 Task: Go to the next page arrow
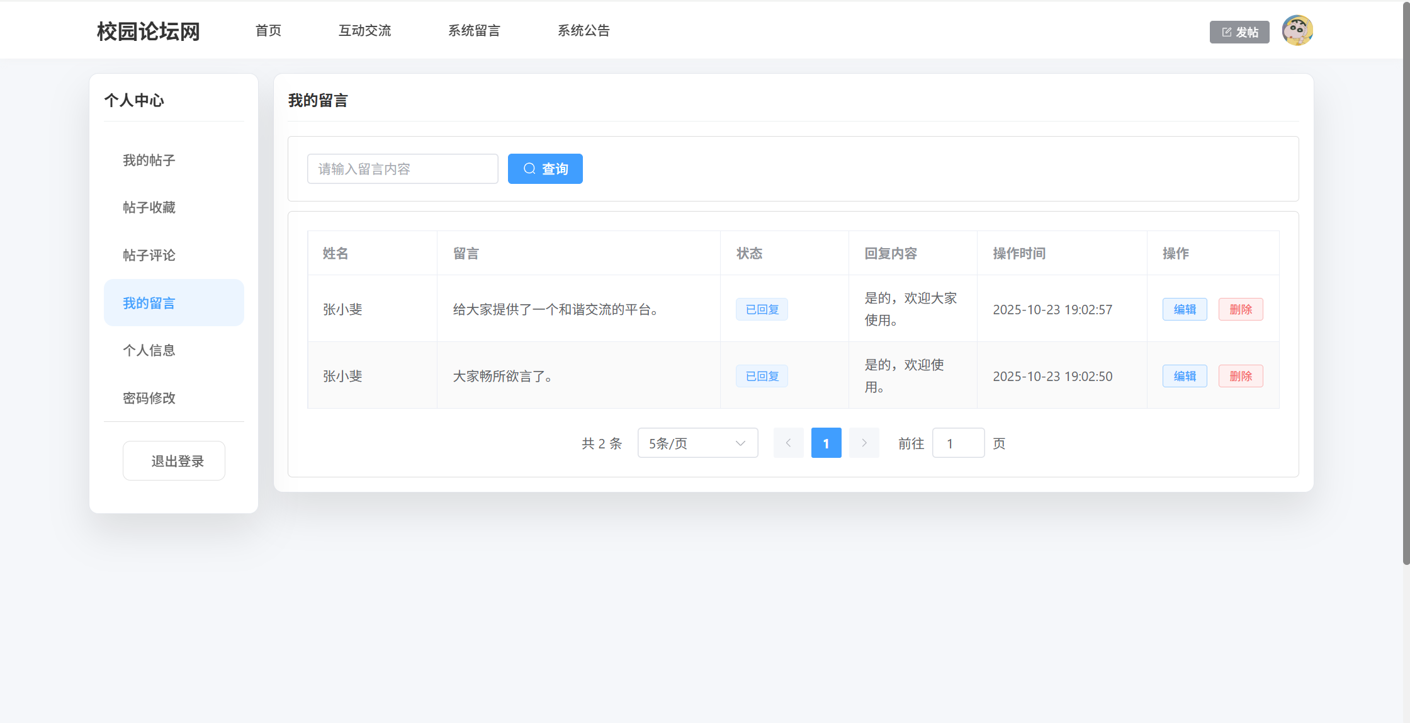[864, 443]
